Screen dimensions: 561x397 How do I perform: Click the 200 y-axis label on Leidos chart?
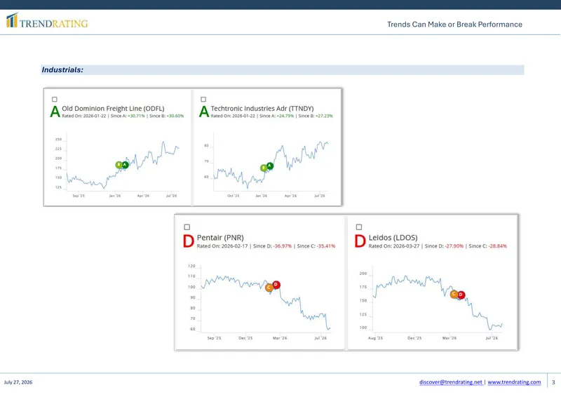click(363, 274)
